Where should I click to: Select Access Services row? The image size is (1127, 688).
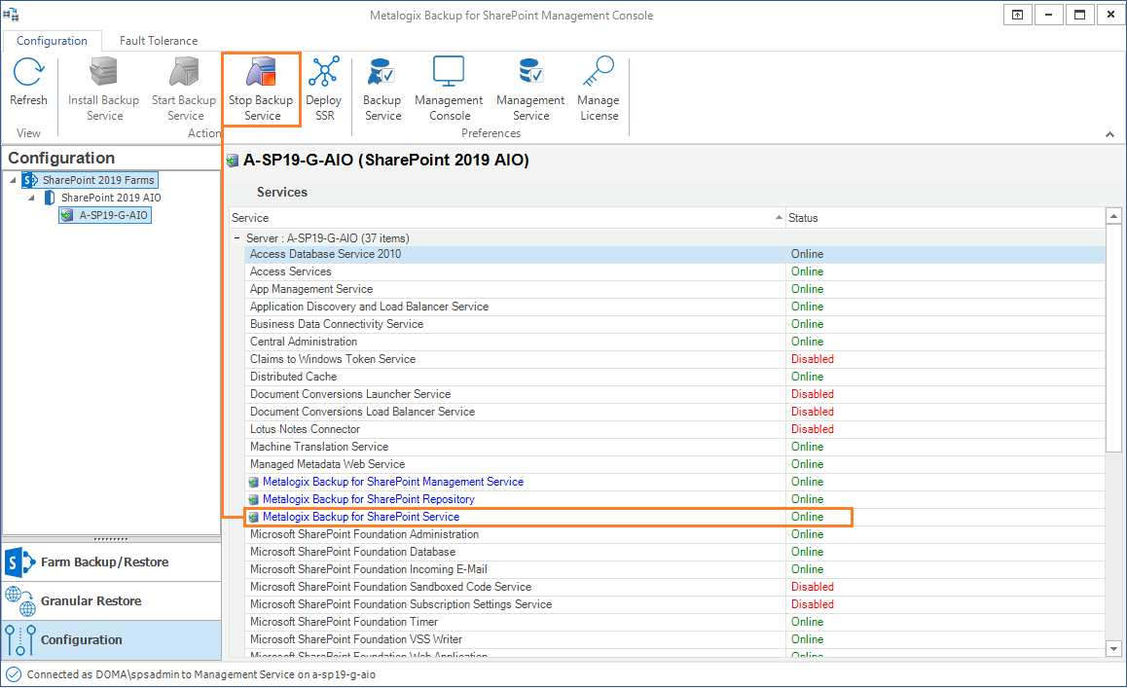(x=674, y=272)
